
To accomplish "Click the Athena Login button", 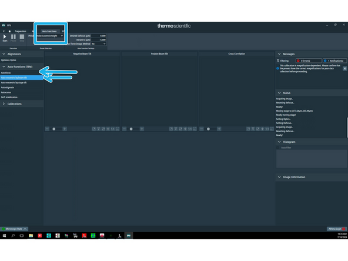I will click(x=337, y=229).
